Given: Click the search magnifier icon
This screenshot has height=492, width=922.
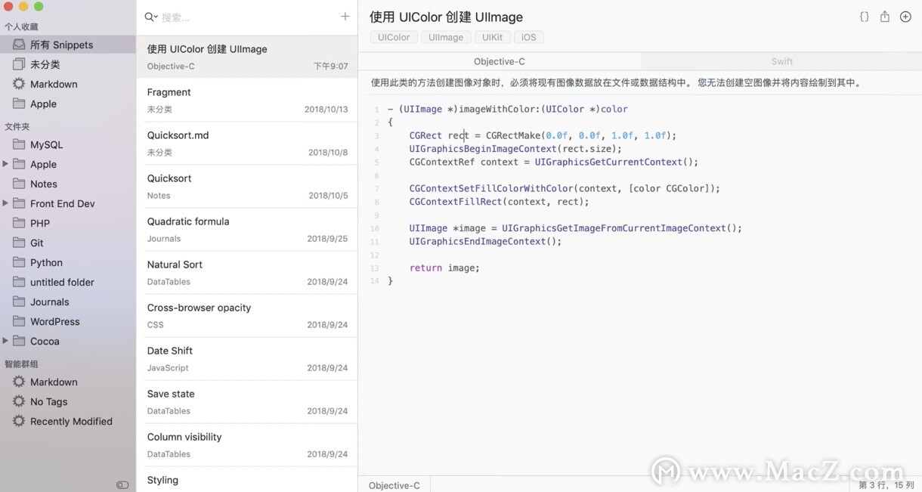Looking at the screenshot, I should tap(148, 17).
